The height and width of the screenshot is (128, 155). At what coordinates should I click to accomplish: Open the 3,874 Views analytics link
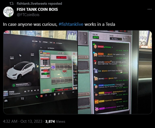55,121
